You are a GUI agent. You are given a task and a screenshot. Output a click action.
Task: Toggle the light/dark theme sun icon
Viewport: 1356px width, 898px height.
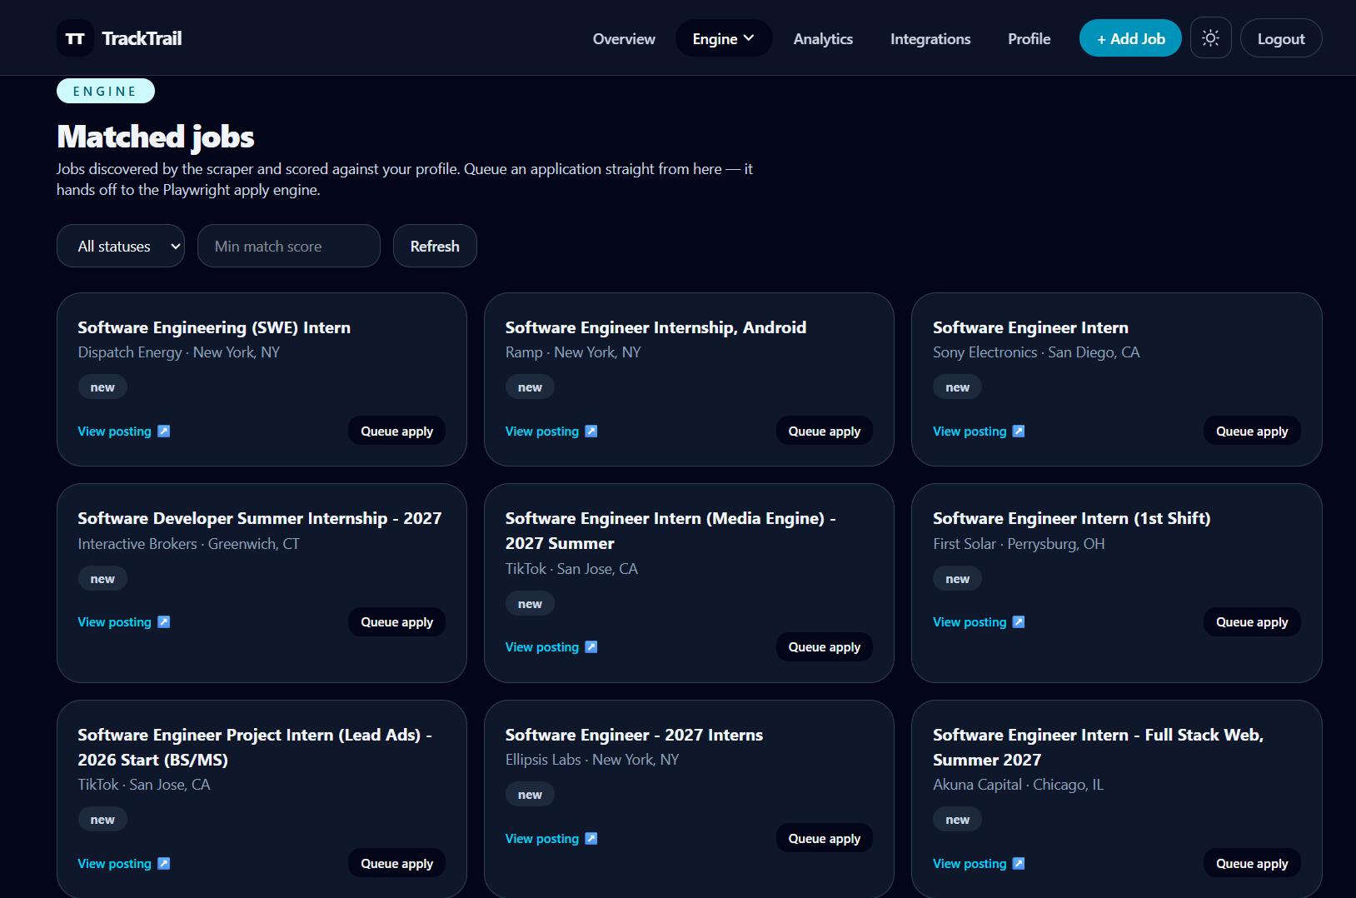pyautogui.click(x=1211, y=38)
